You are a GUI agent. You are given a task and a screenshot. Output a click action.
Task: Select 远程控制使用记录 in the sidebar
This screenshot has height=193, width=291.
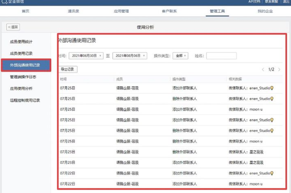pos(25,100)
